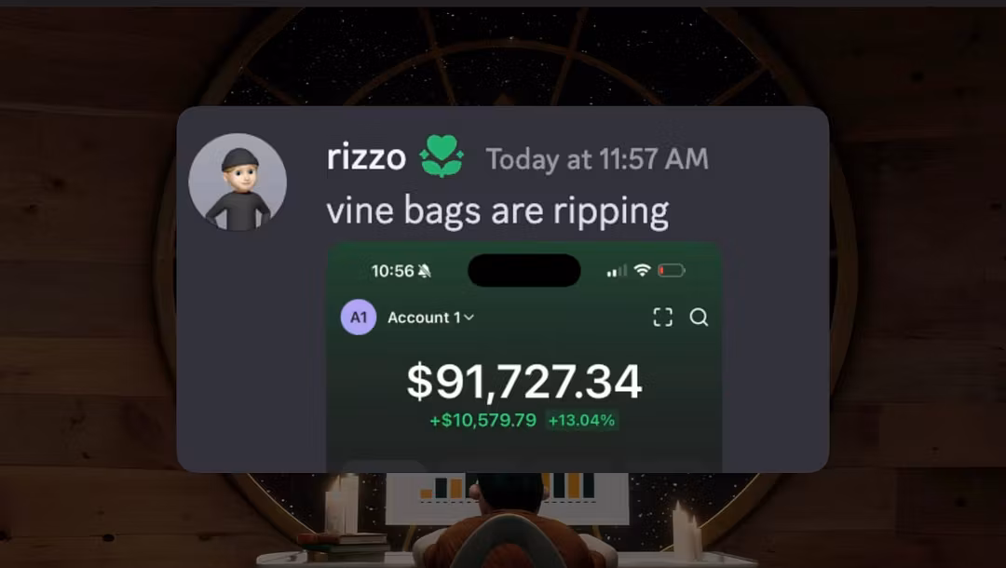Click the cellular signal bars icon
The height and width of the screenshot is (568, 1006).
[x=617, y=271]
